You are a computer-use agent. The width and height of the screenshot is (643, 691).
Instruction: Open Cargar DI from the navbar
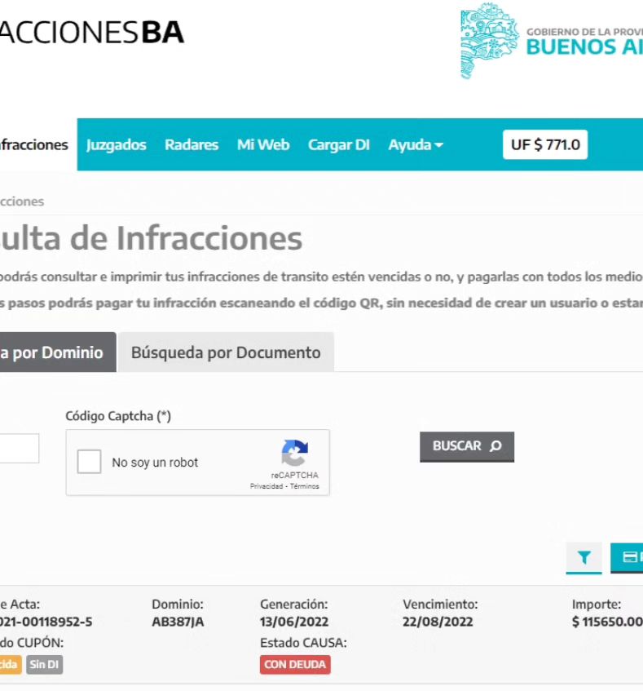click(x=338, y=145)
